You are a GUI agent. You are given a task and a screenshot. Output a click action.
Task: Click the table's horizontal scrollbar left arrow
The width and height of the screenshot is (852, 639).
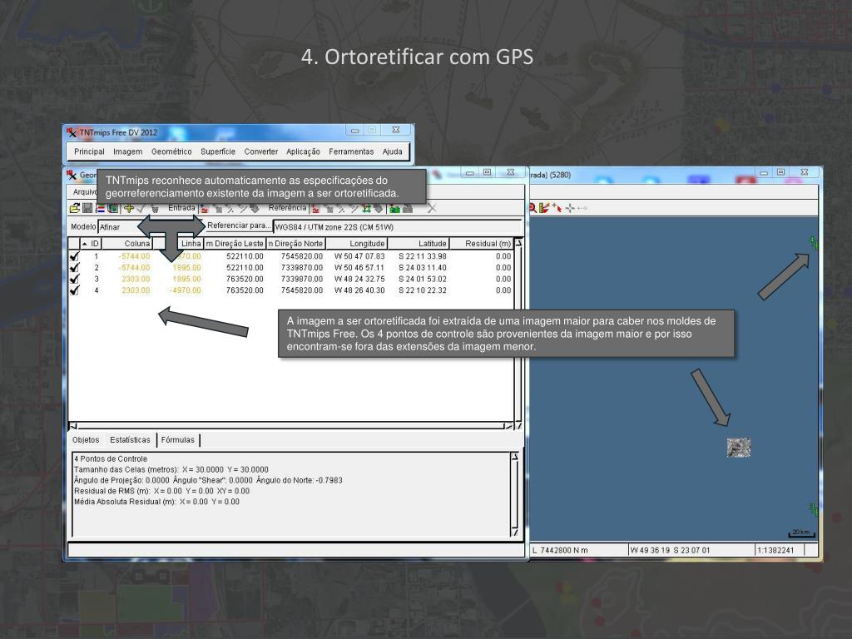coord(73,426)
